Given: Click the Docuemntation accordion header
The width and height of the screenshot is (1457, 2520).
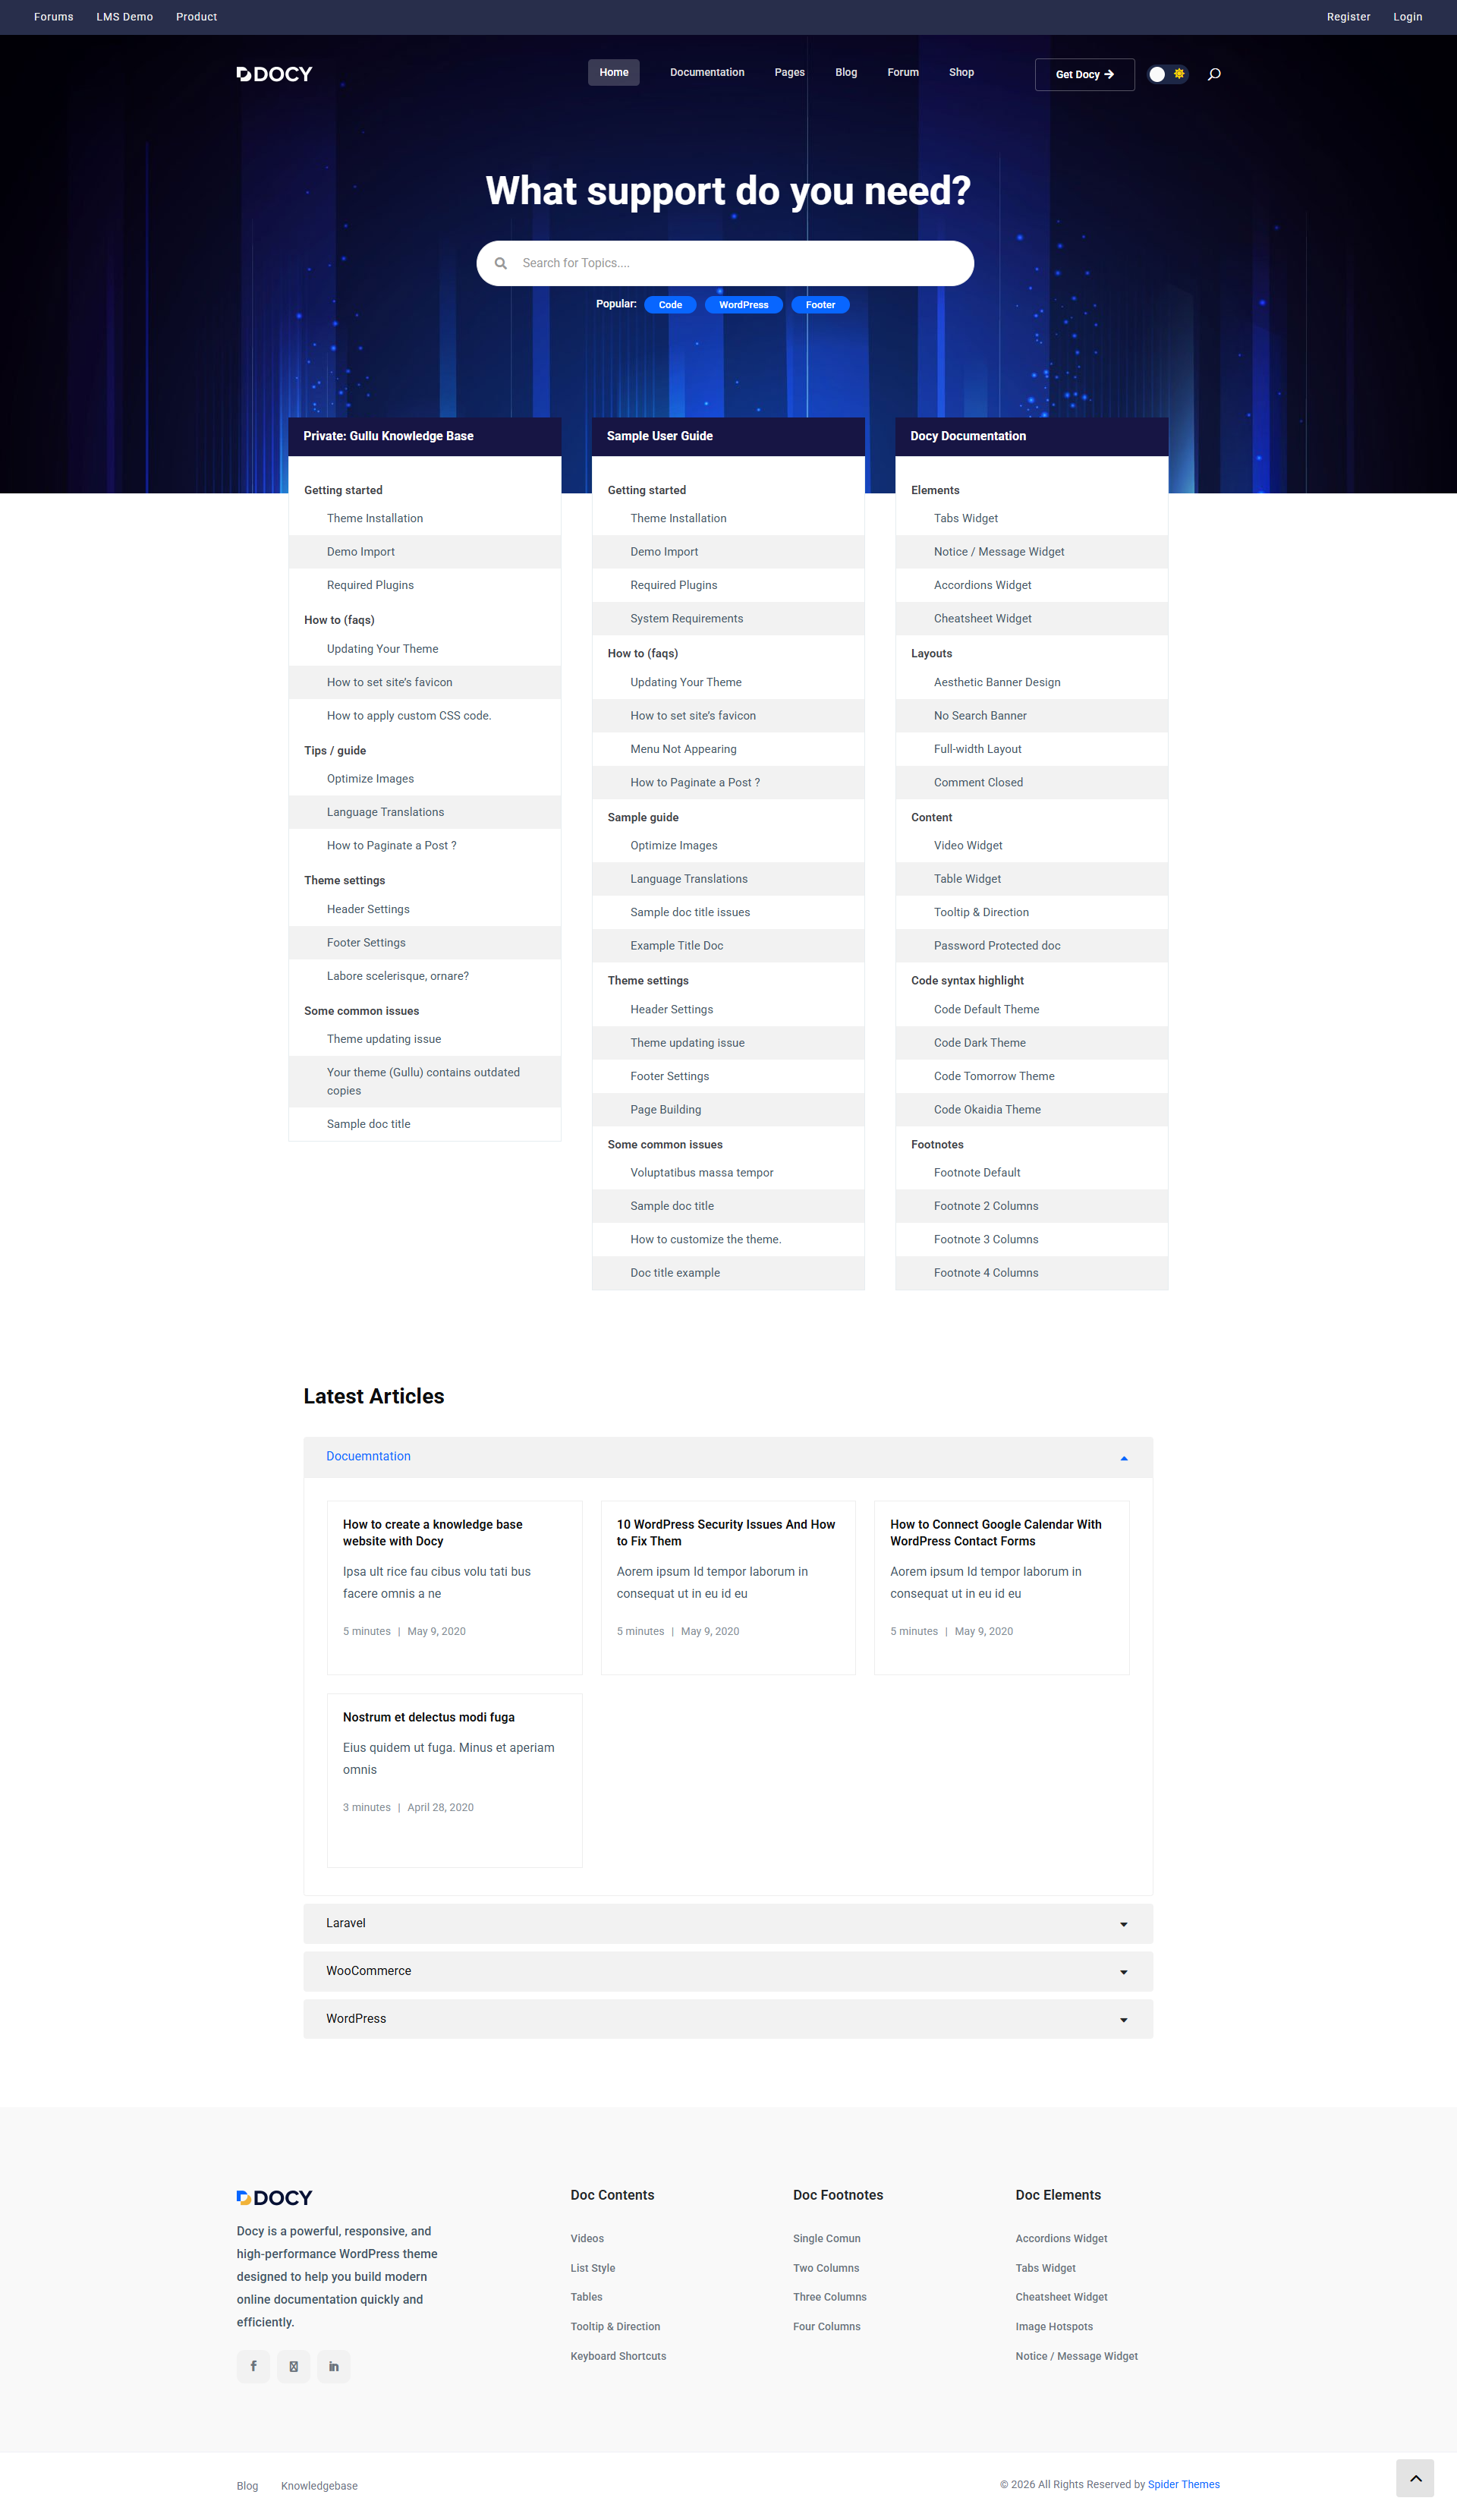Looking at the screenshot, I should [x=728, y=1457].
